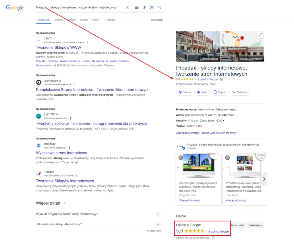
Task: Open Więcej pytań three-dot menu
Action: click(64, 203)
